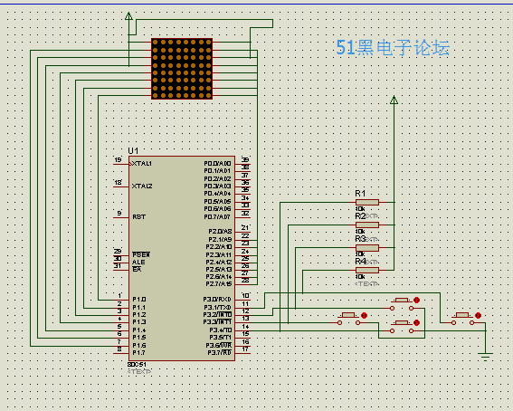This screenshot has height=411, width=513.
Task: Click the P3.2/INT0 pin label
Action: (217, 315)
